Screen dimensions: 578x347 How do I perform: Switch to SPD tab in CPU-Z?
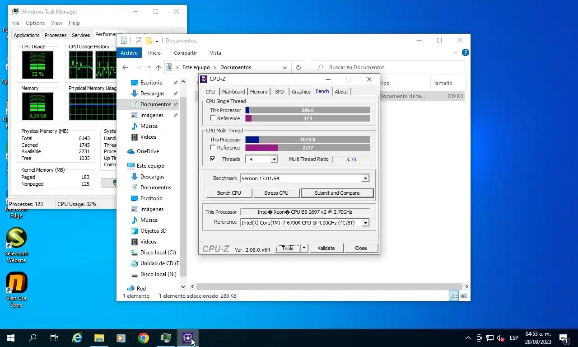pos(280,92)
